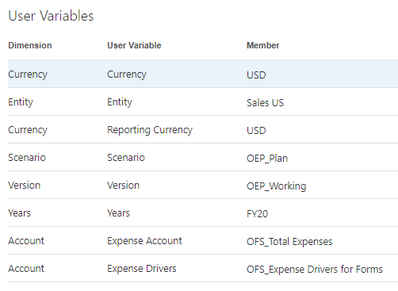Select the OEP_Working member cell
This screenshot has height=291, width=398.
click(277, 186)
